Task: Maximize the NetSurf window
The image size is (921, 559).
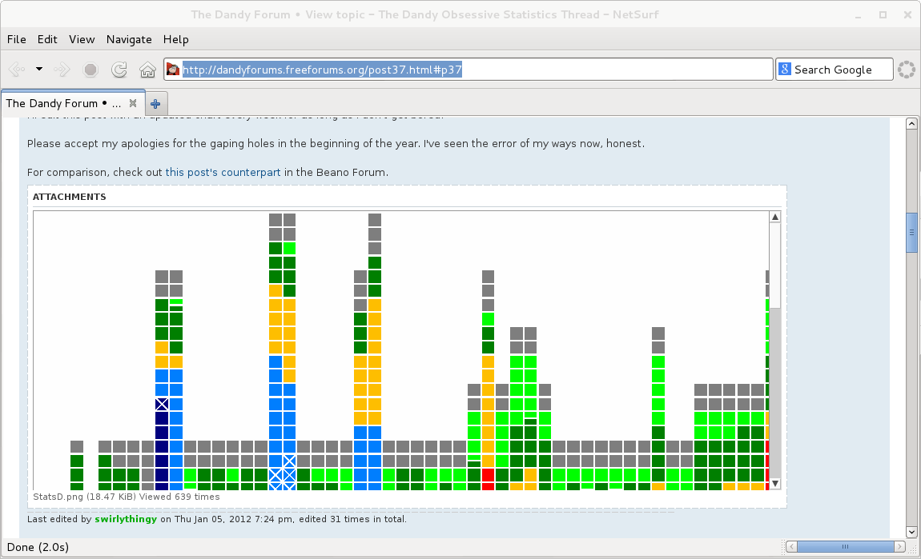Action: point(883,15)
